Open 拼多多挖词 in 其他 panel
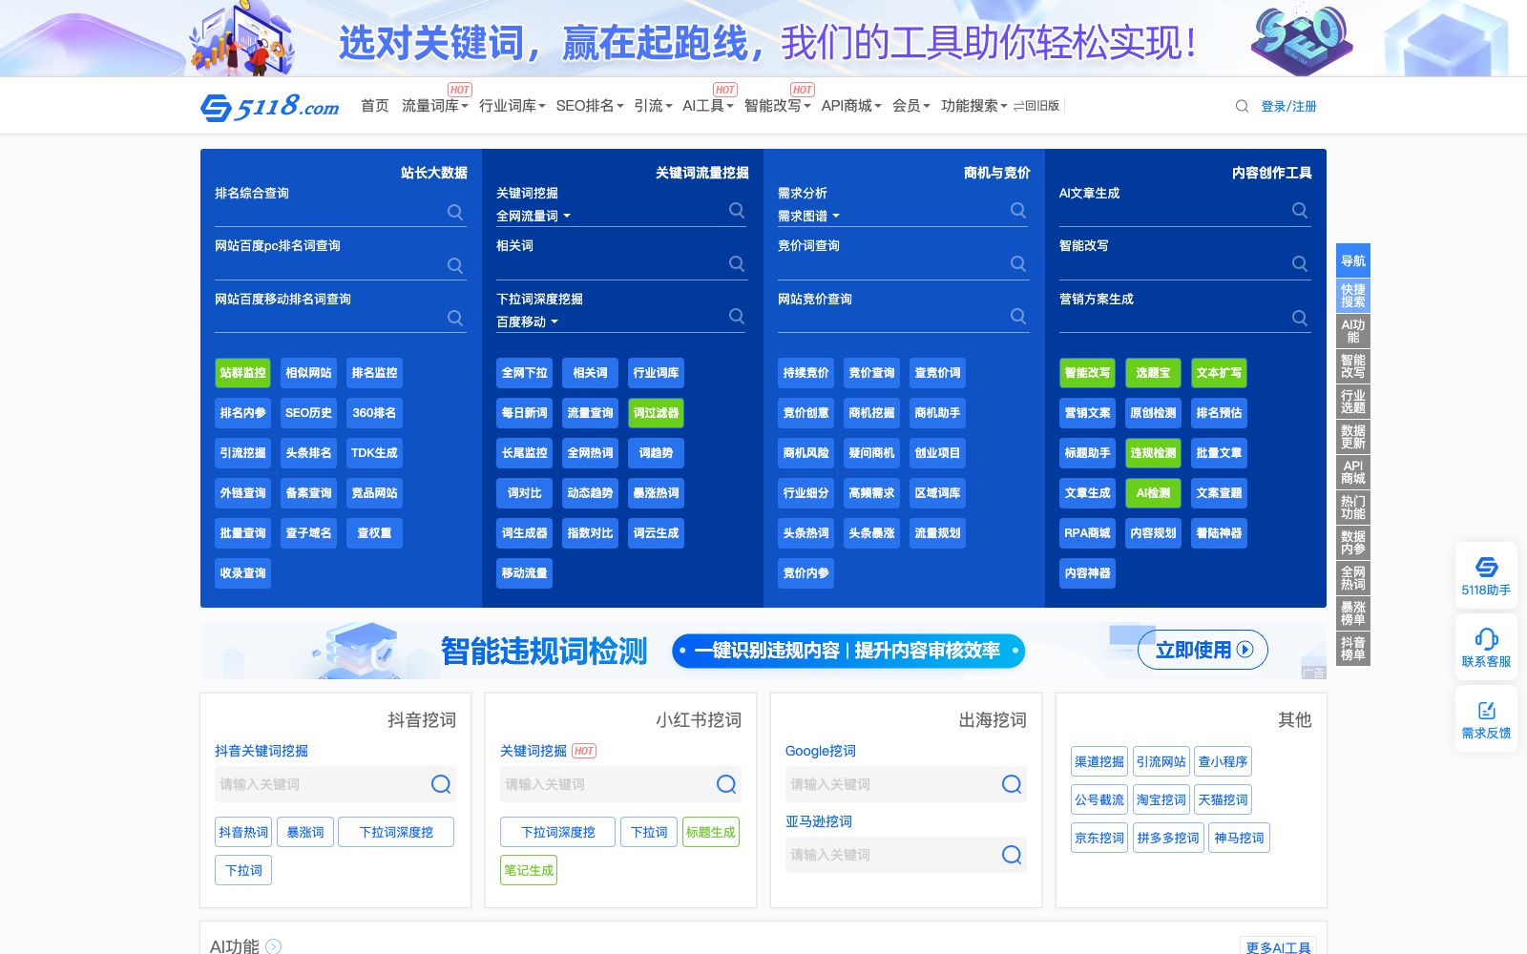This screenshot has width=1527, height=954. coord(1168,838)
